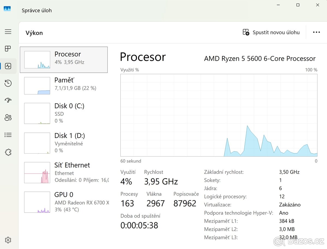
Task: Open the Procesy (Processes) page icon
Action: tap(8, 49)
